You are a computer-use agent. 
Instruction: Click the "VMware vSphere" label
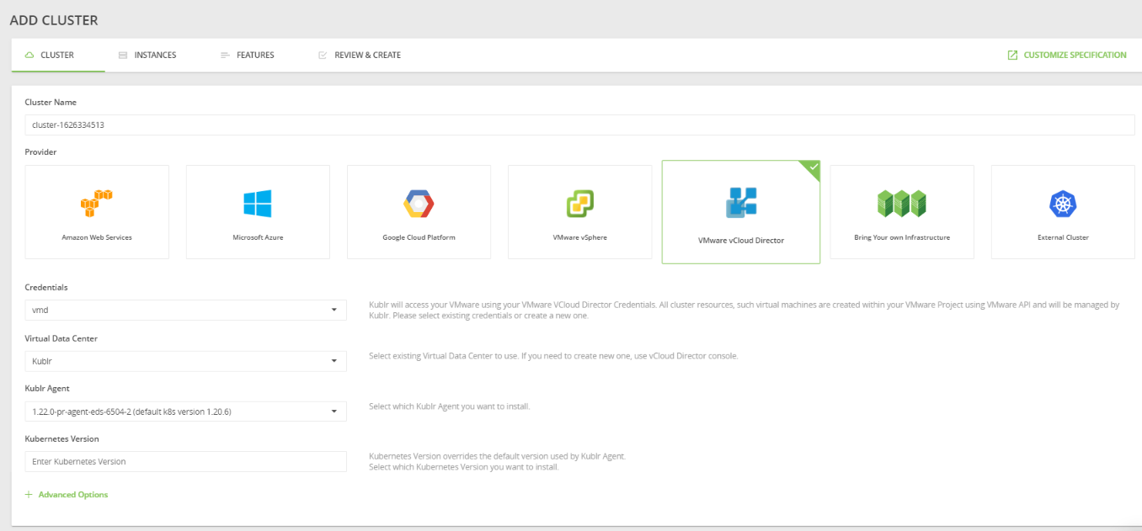pos(579,237)
